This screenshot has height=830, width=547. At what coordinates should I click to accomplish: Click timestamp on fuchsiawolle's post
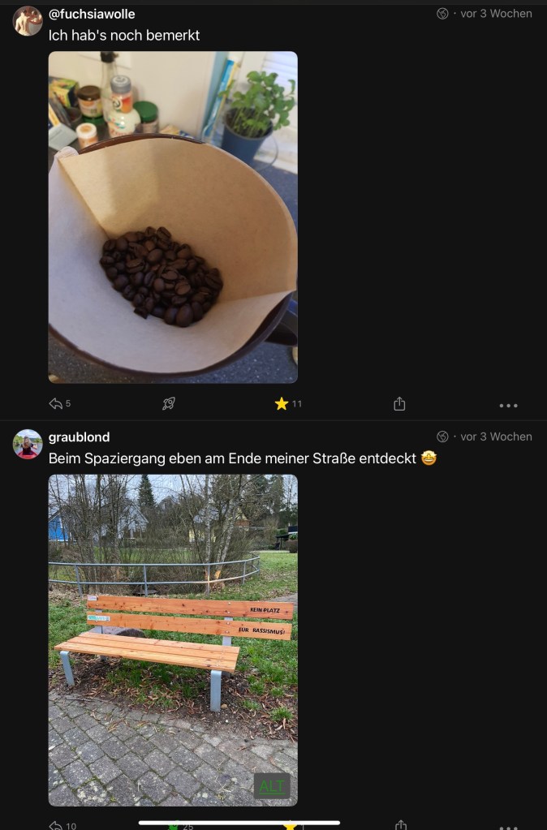[x=496, y=14]
